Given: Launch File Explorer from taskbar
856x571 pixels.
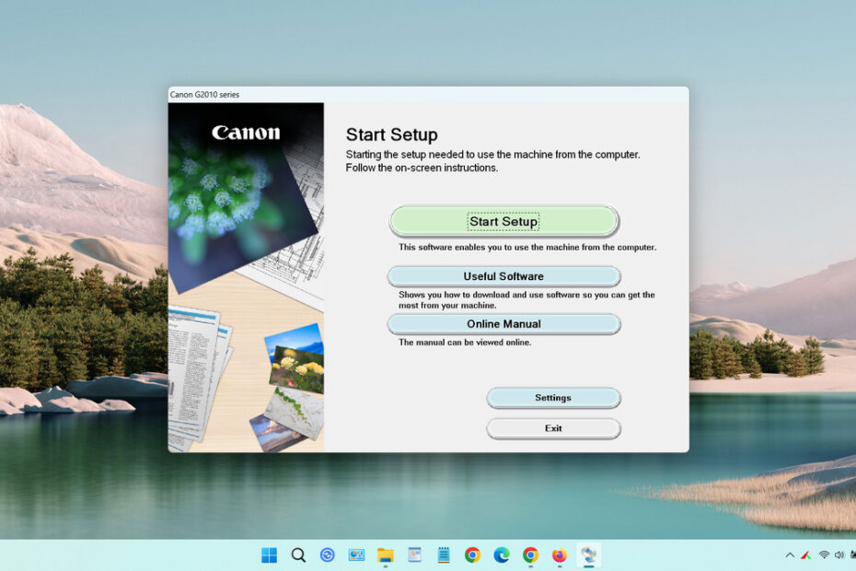Looking at the screenshot, I should tap(386, 555).
